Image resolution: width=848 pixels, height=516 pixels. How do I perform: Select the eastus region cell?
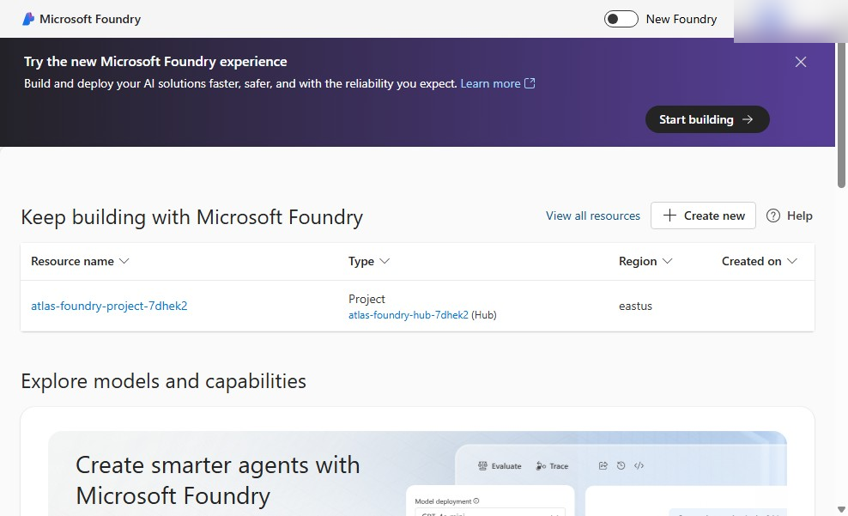pyautogui.click(x=635, y=306)
